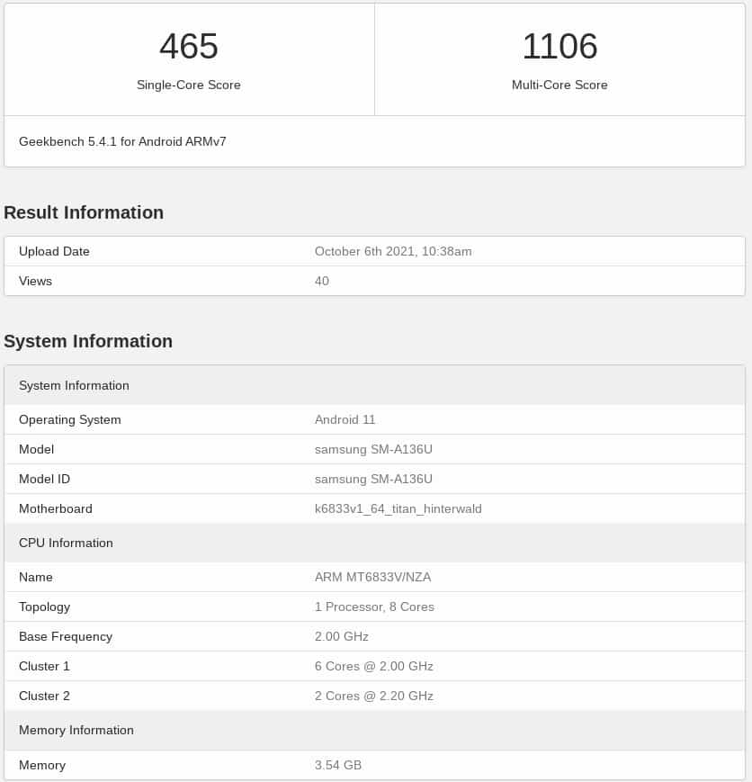Select the Cluster 1 frequency value
Image resolution: width=752 pixels, height=782 pixels.
(374, 666)
